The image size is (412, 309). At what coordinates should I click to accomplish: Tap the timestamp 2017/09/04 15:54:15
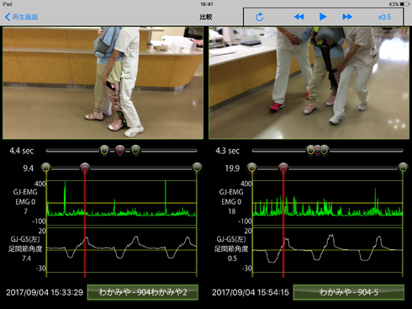251,292
